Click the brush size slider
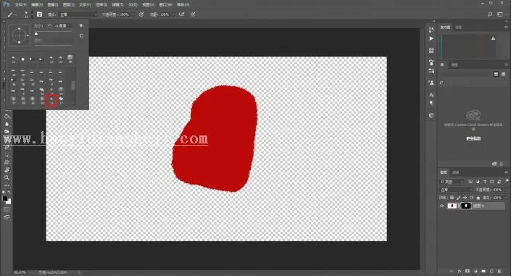This screenshot has height=276, width=511. pos(54,33)
